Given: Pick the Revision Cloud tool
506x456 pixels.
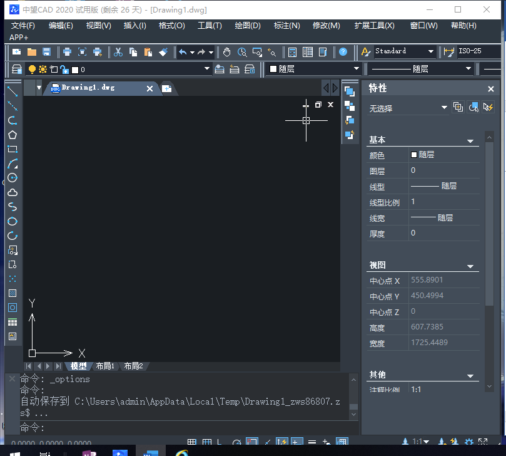Looking at the screenshot, I should [x=12, y=192].
